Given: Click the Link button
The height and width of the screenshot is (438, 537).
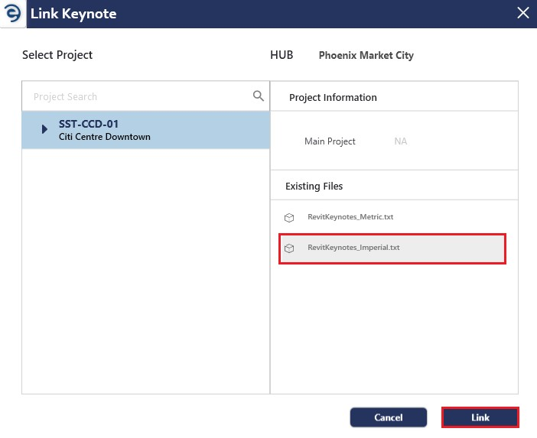Looking at the screenshot, I should click(x=480, y=417).
